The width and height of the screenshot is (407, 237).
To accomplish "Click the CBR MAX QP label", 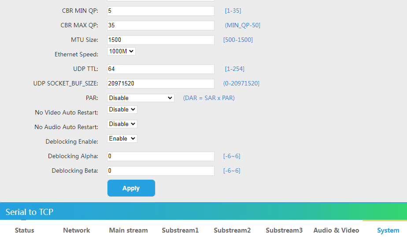I will [x=79, y=25].
